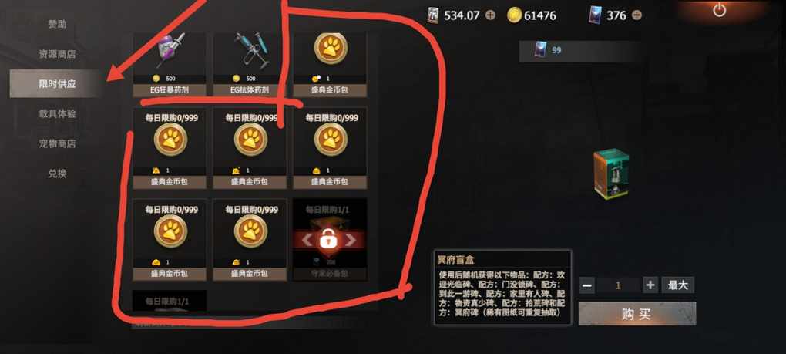
Task: Open the 赞助 tab
Action: 57,24
